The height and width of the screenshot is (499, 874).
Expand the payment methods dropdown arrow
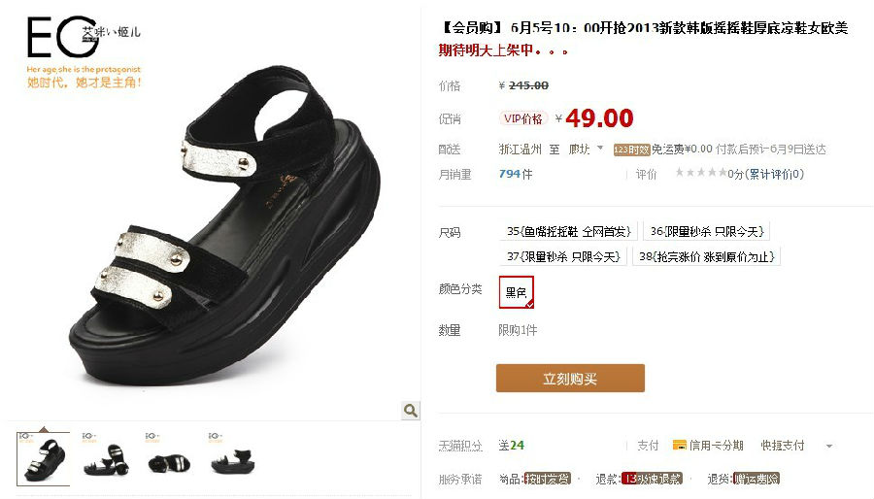click(829, 447)
